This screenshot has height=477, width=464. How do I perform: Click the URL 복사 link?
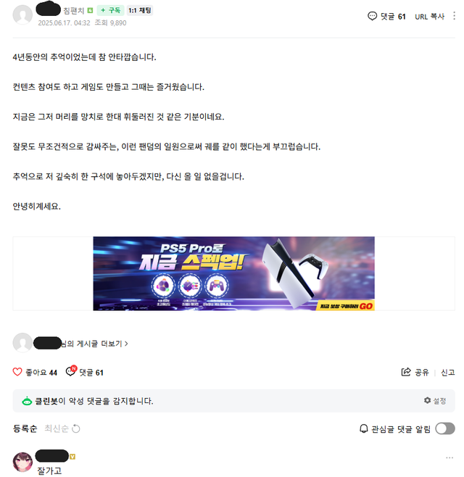point(429,17)
